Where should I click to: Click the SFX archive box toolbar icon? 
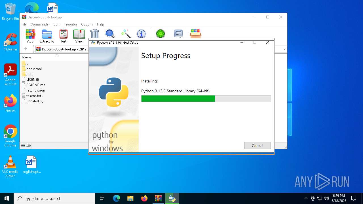pyautogui.click(x=195, y=34)
